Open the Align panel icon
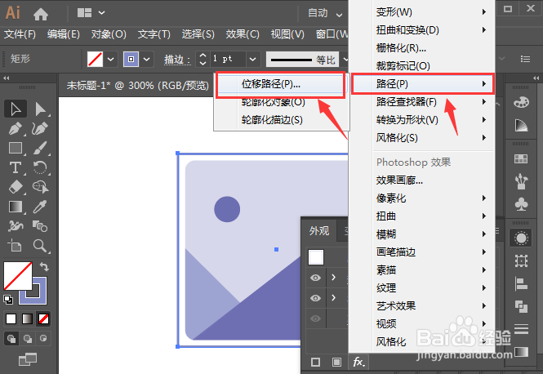 tap(521, 284)
